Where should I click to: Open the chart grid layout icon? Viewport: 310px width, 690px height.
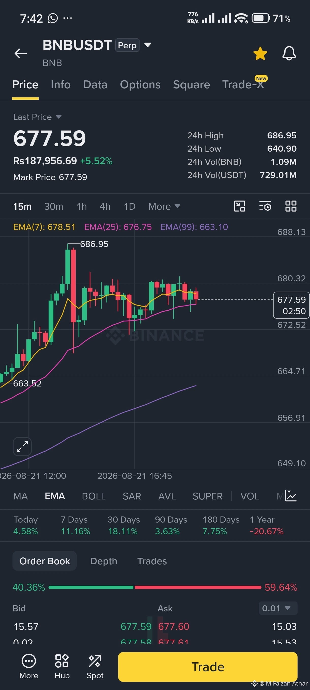pos(291,206)
